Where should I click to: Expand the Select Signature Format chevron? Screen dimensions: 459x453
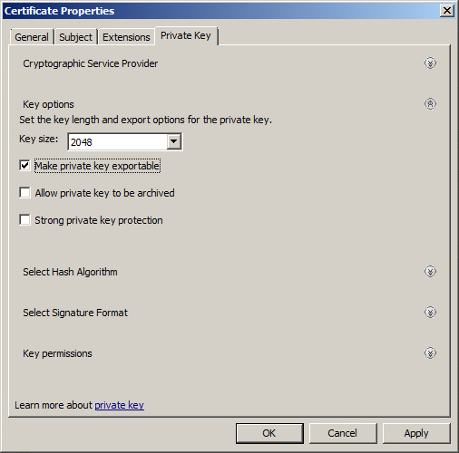pos(430,312)
